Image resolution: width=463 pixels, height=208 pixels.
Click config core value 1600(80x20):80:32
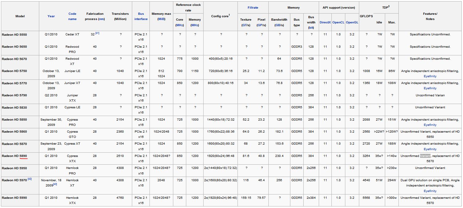(221, 143)
